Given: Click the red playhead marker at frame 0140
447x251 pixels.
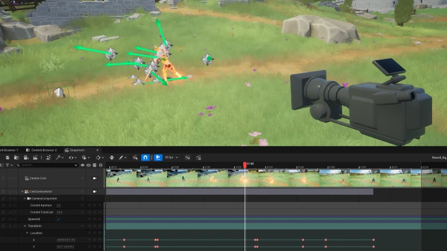Looking at the screenshot, I should point(245,165).
